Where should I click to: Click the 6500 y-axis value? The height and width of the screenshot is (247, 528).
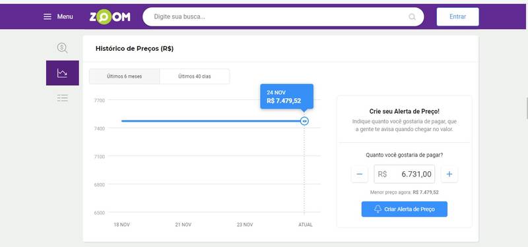pos(100,213)
